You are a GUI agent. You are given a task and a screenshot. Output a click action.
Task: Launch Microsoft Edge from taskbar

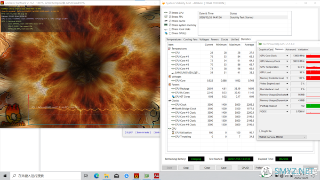click(96, 176)
